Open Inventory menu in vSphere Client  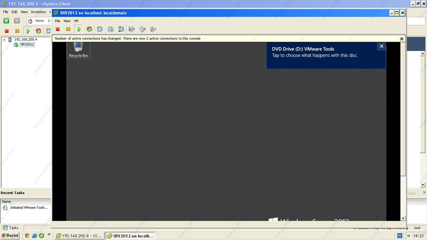[38, 12]
